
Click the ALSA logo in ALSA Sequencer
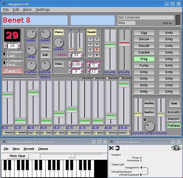pyautogui.click(x=176, y=148)
